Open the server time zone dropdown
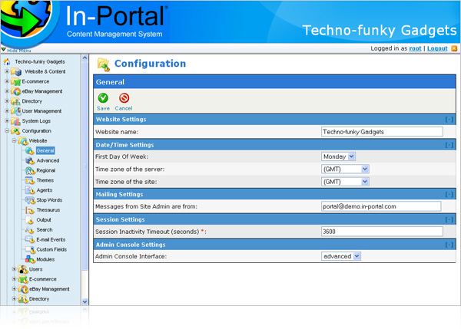Image resolution: width=461 pixels, height=329 pixels. click(x=365, y=169)
